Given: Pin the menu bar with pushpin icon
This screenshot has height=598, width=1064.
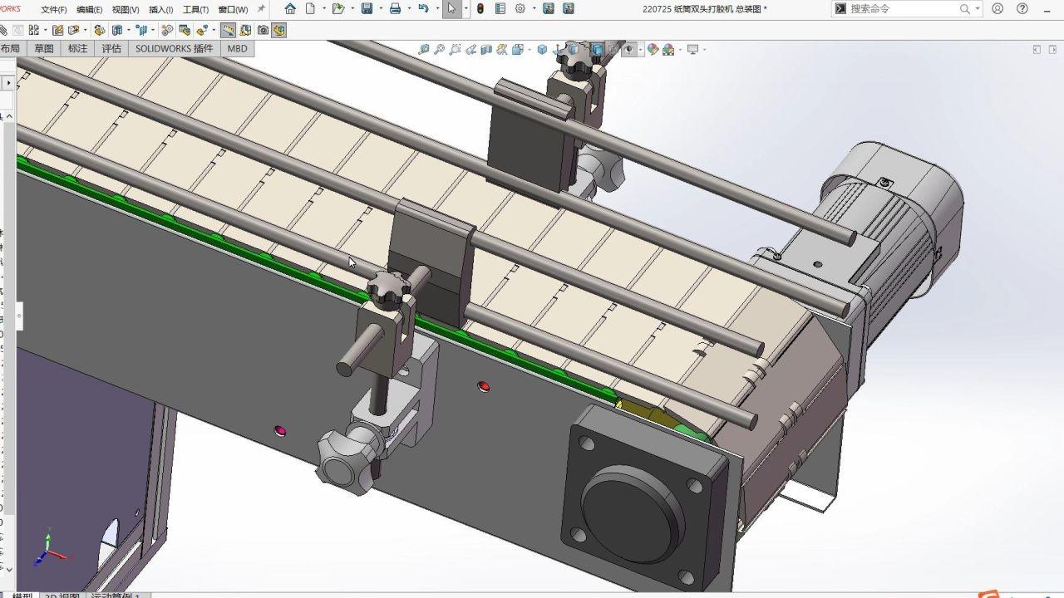Looking at the screenshot, I should coord(261,8).
